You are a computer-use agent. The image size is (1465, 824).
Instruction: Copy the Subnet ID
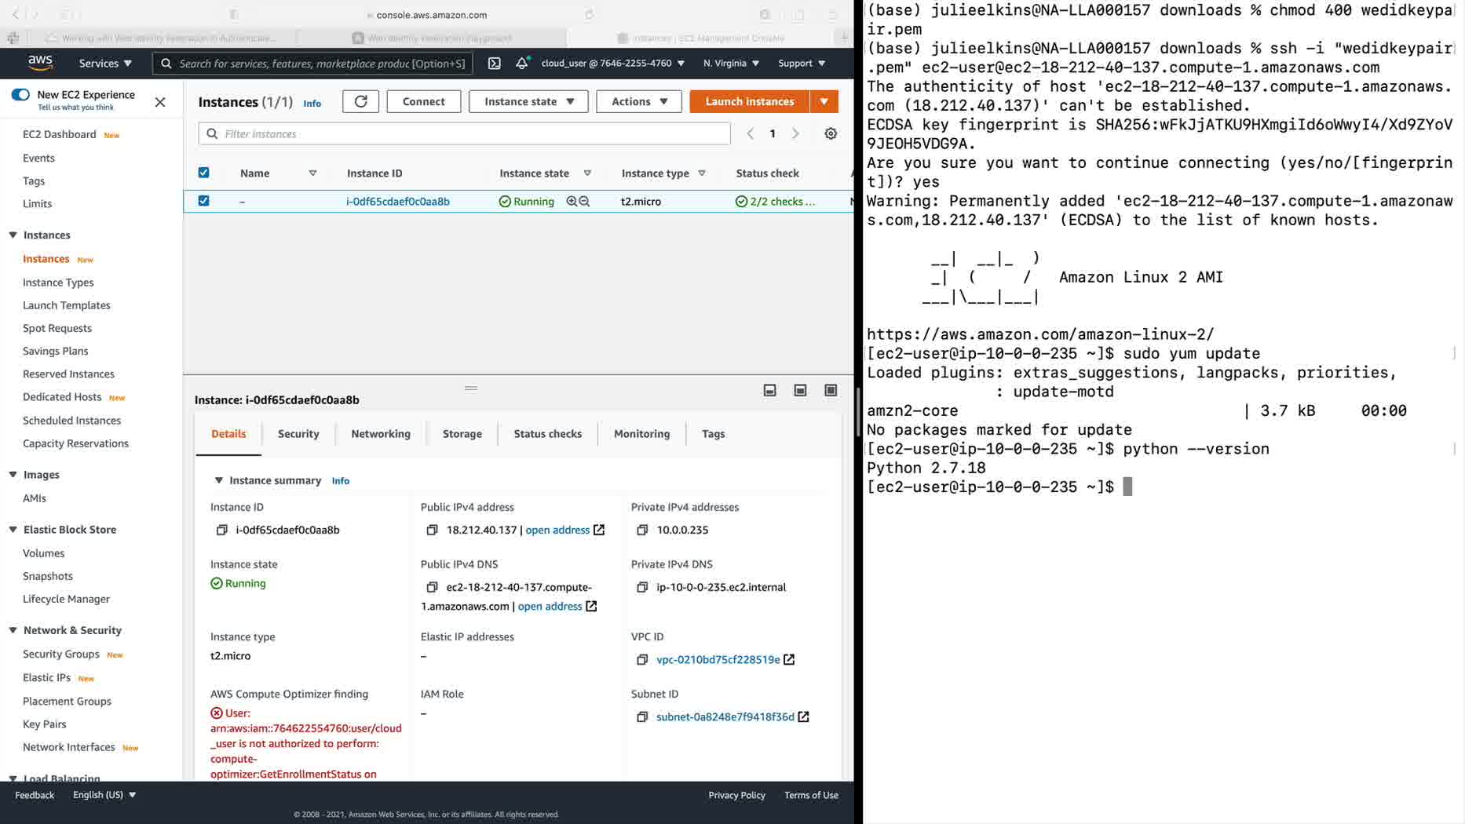[642, 717]
